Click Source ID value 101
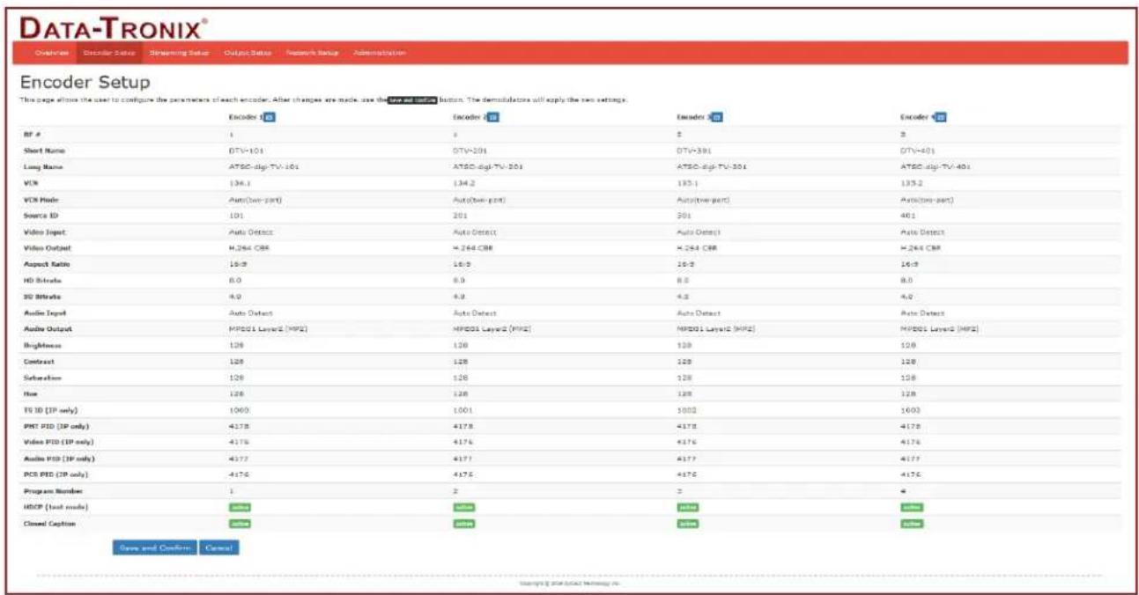 coord(235,214)
